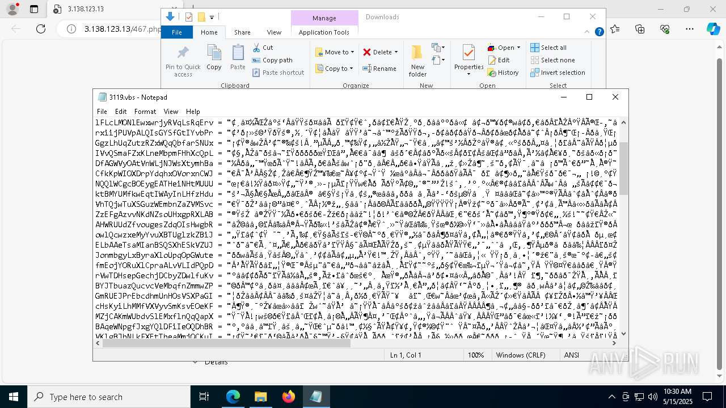The height and width of the screenshot is (408, 726).
Task: Create a New folder from the ribbon
Action: [417, 61]
